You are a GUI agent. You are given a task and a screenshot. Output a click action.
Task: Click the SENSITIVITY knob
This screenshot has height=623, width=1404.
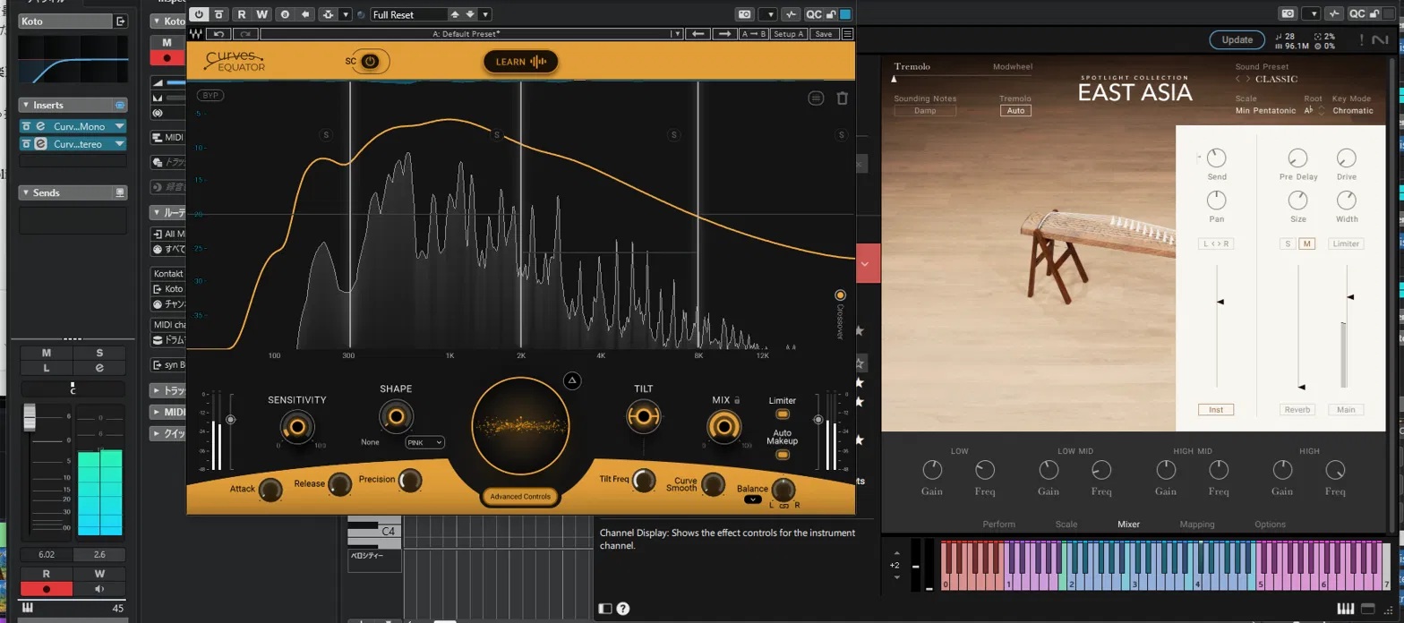[296, 426]
